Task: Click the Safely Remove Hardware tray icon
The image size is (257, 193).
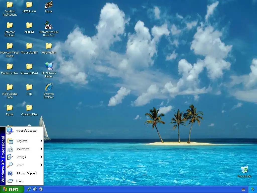Action: tap(253, 189)
